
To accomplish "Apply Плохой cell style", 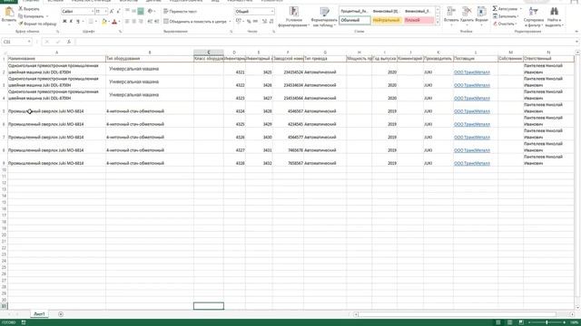I will (x=419, y=20).
